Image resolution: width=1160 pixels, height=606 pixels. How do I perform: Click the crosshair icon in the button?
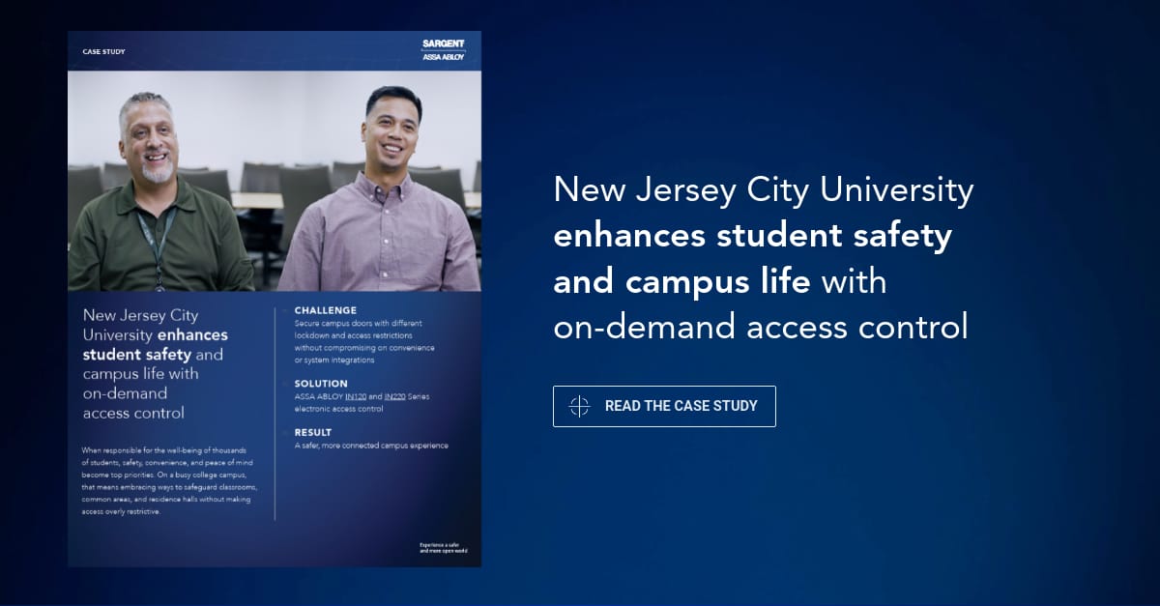[x=579, y=406]
